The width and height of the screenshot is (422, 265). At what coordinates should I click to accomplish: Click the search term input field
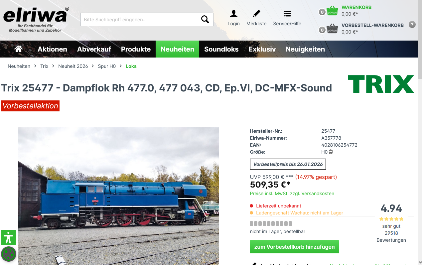click(x=140, y=19)
